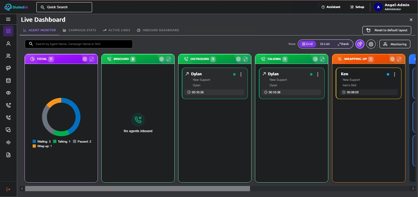Click the Monitoring button
Image resolution: width=418 pixels, height=197 pixels.
395,44
